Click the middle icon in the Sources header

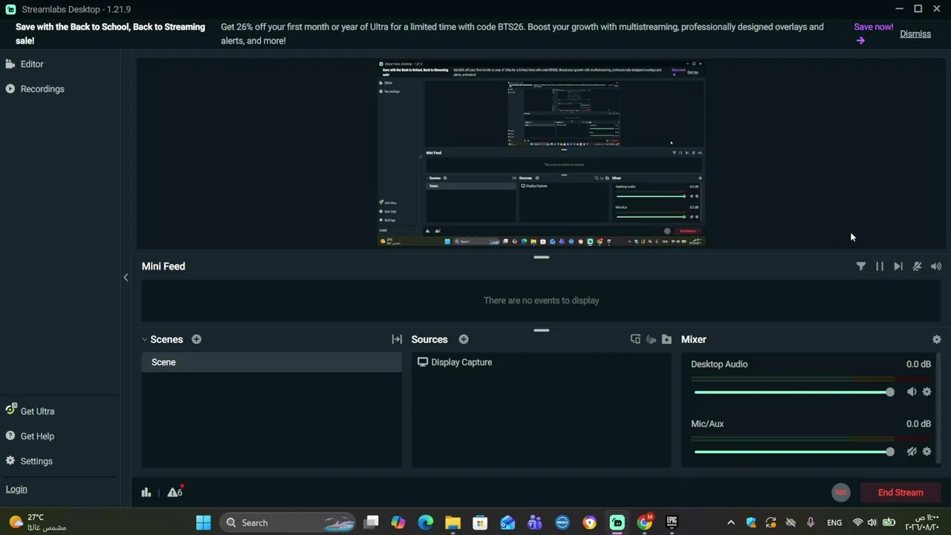651,340
